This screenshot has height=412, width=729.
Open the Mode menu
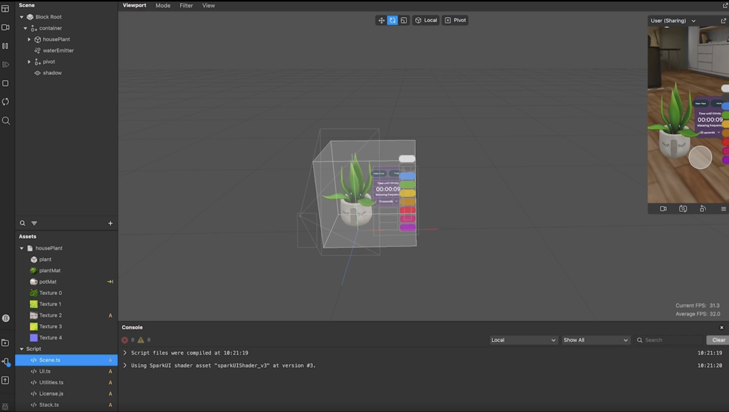163,6
